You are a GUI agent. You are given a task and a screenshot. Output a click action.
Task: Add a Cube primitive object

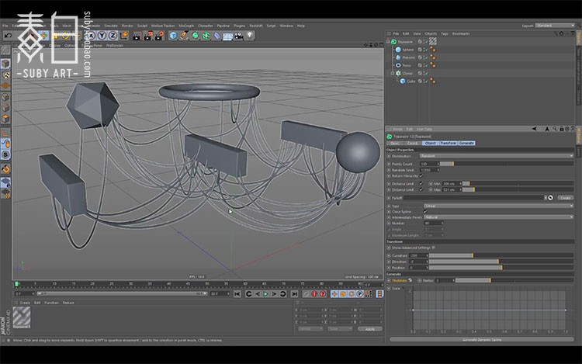point(173,36)
